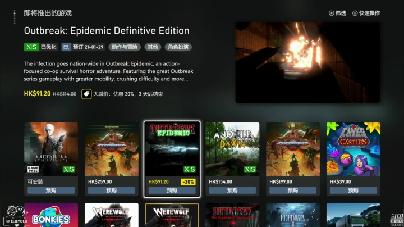Open the Bonkies game tile

(51, 215)
